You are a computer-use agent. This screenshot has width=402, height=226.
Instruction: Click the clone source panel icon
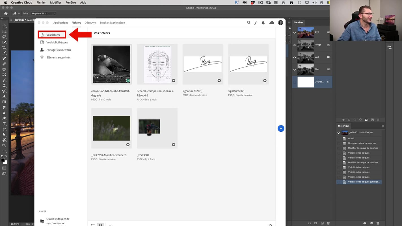point(390,47)
